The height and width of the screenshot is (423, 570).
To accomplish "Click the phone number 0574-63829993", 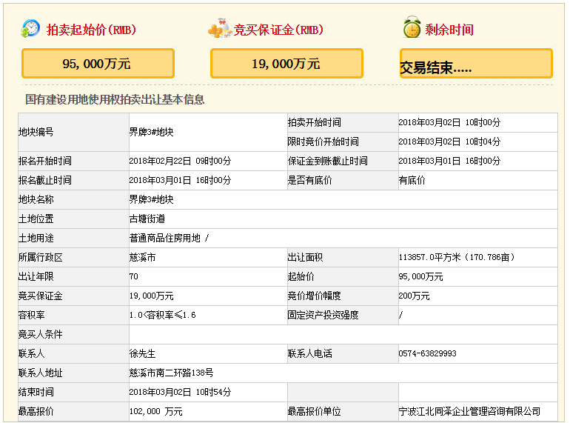I will [427, 354].
